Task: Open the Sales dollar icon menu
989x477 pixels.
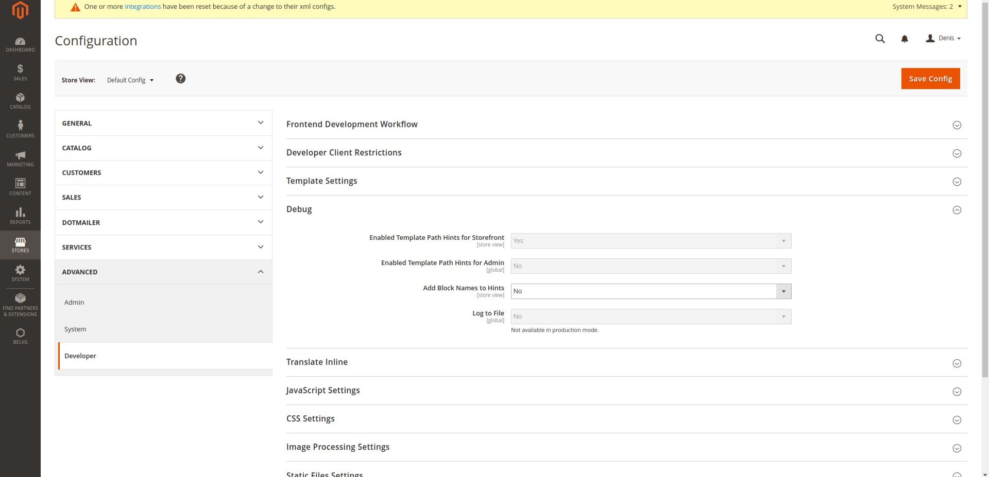Action: pyautogui.click(x=20, y=73)
